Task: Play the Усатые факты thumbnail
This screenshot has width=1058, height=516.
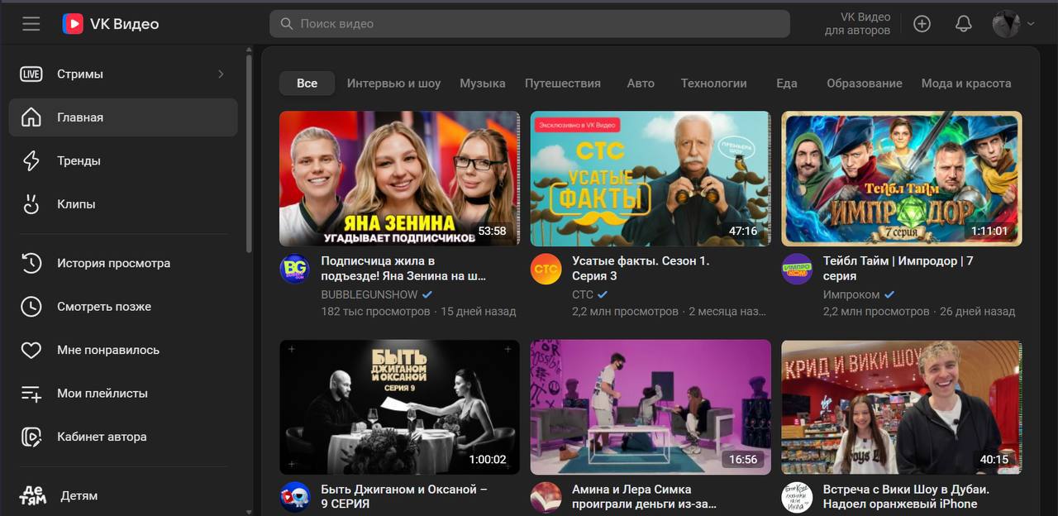Action: coord(651,179)
